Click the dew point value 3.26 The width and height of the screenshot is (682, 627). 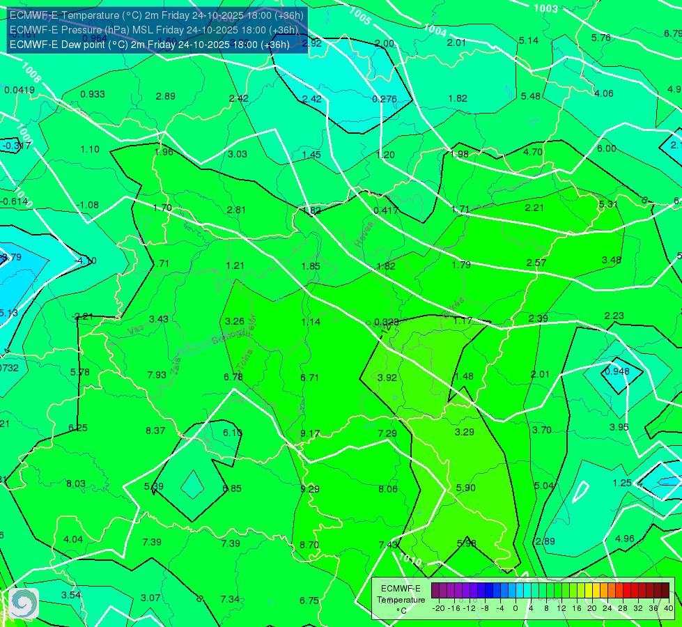click(235, 322)
